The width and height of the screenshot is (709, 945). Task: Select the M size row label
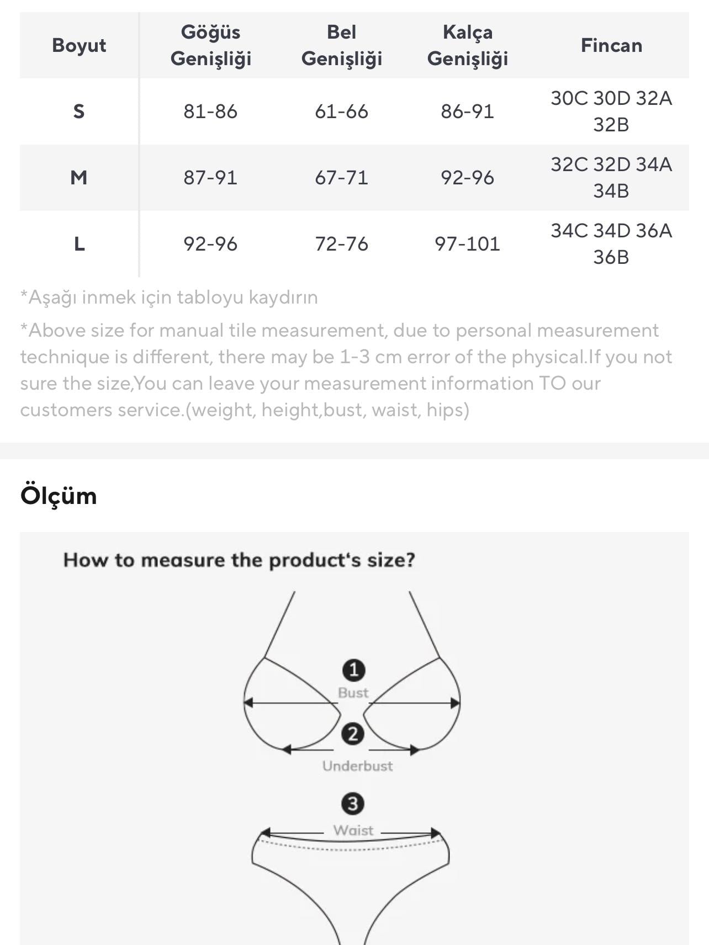tap(79, 178)
